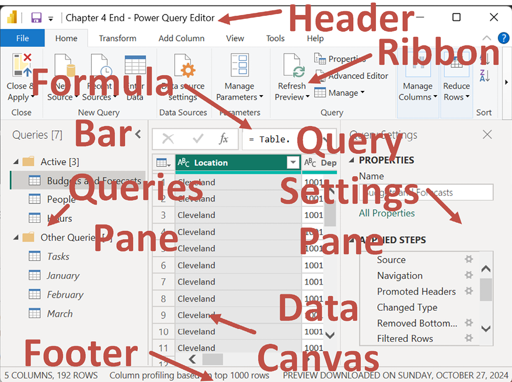
Task: Open the File menu
Action: 23,38
